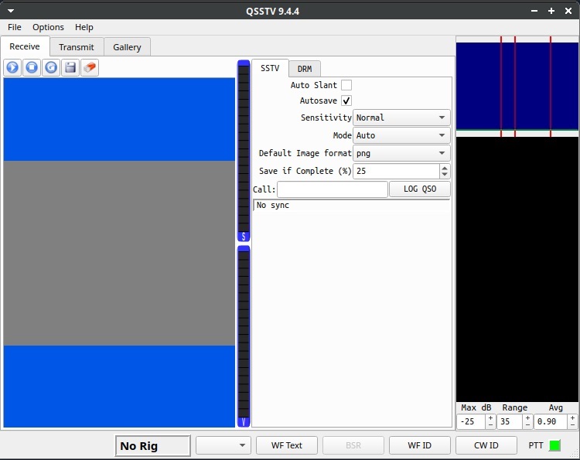Image resolution: width=580 pixels, height=460 pixels.
Task: Increase the Save if Complete percentage
Action: (445, 168)
